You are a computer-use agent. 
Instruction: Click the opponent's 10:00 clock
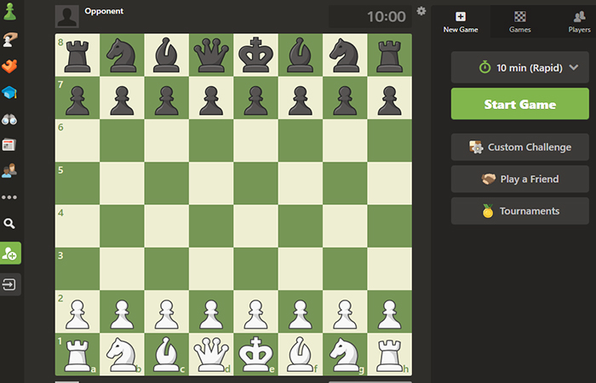click(370, 17)
